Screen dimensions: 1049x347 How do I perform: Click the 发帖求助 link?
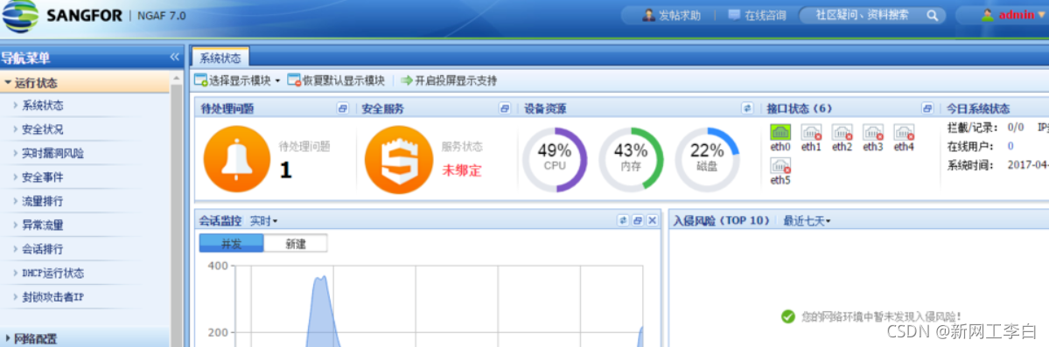[x=679, y=16]
